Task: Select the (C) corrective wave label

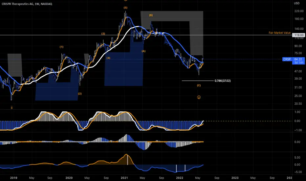Action: pos(199,86)
